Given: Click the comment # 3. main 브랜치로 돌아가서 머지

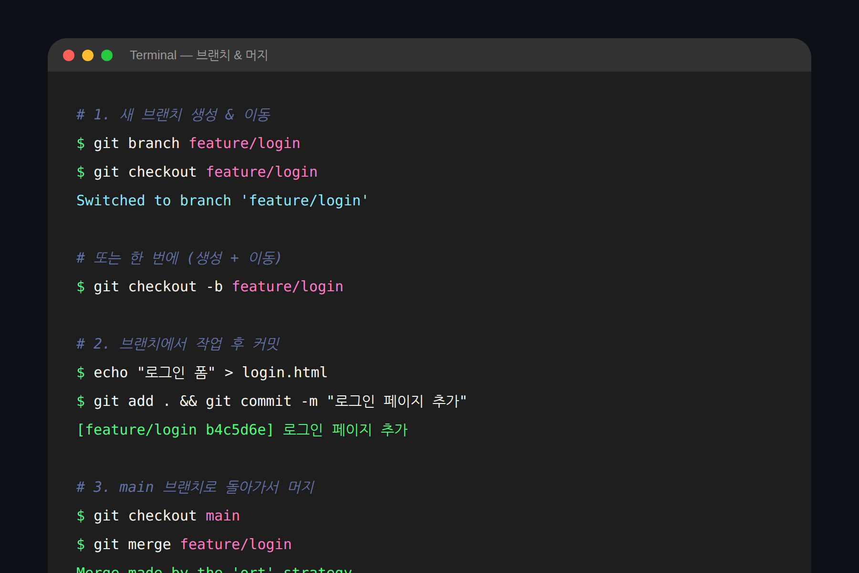Looking at the screenshot, I should pos(196,486).
